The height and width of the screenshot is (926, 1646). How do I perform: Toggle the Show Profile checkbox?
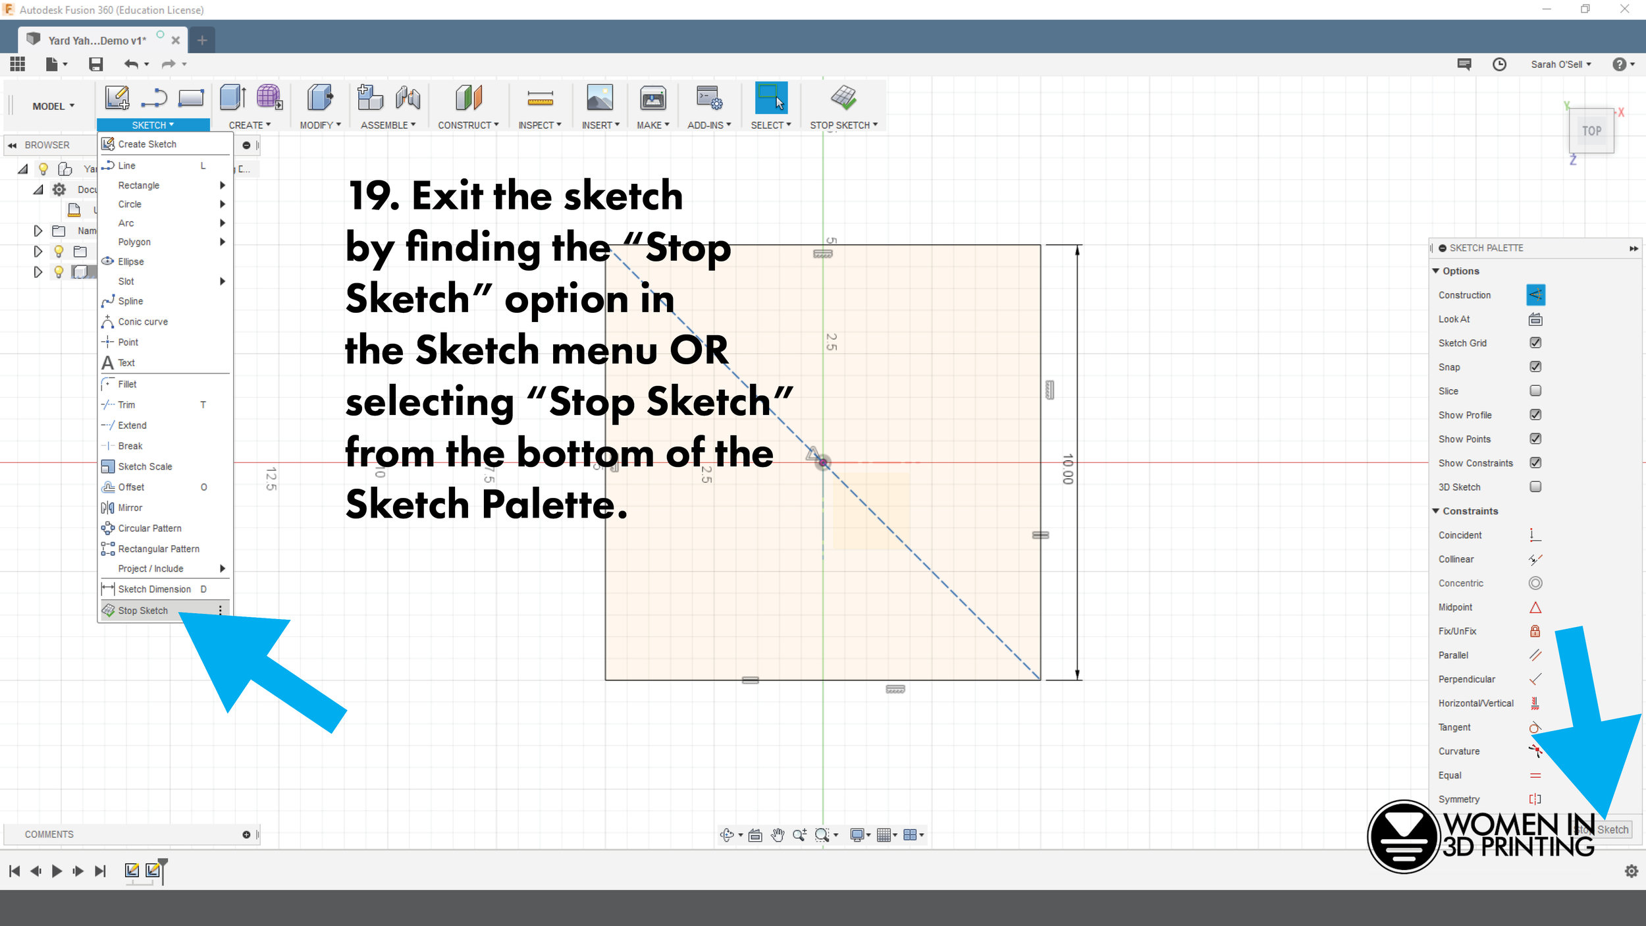point(1534,414)
